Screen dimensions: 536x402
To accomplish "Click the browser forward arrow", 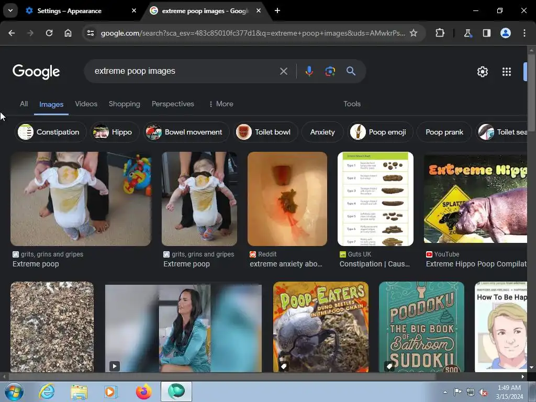I will click(30, 33).
